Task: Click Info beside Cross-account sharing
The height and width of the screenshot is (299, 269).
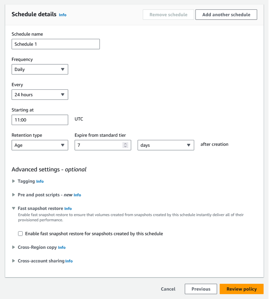Action: tap(68, 261)
